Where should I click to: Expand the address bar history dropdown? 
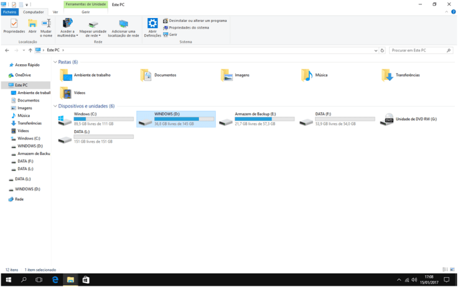(x=375, y=50)
